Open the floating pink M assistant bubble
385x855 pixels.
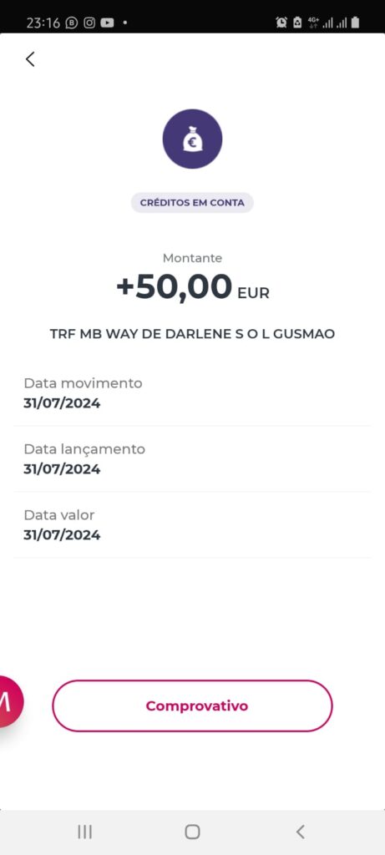[8, 701]
